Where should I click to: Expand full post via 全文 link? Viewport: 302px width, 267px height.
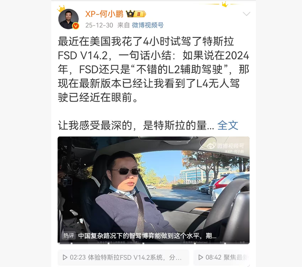pyautogui.click(x=228, y=125)
